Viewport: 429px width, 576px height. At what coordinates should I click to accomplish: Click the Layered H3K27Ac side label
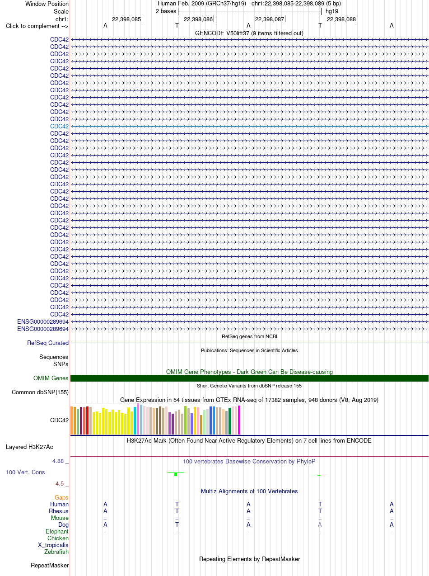tap(29, 447)
